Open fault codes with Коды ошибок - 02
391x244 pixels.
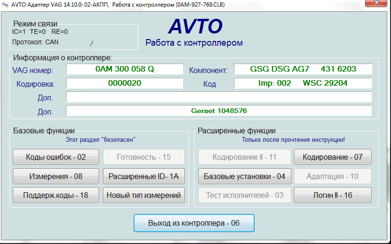56,157
